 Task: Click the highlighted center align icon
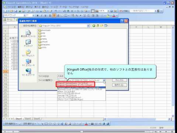point(54,16)
